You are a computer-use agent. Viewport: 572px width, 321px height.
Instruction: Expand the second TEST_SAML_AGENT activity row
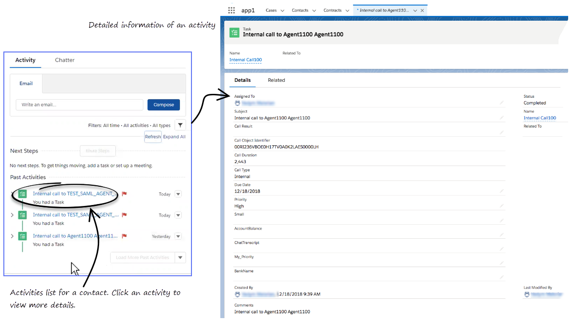pos(12,215)
